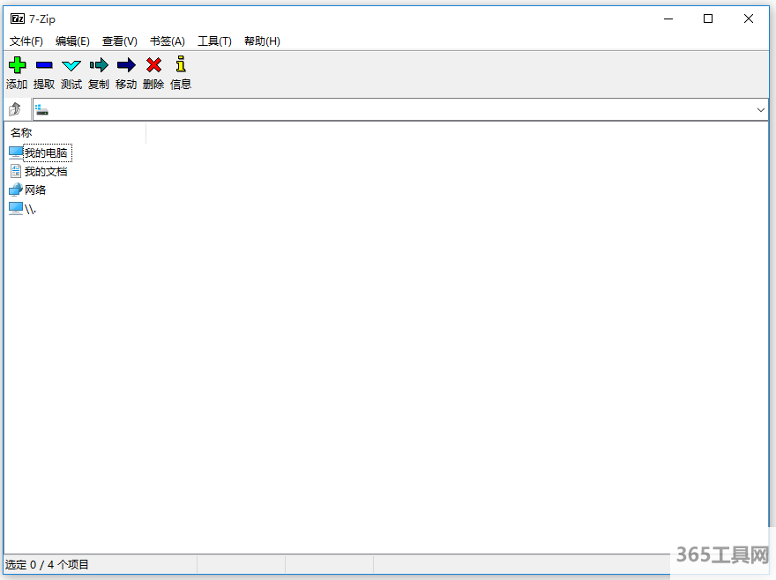Select the Network (网络) item

pos(34,190)
